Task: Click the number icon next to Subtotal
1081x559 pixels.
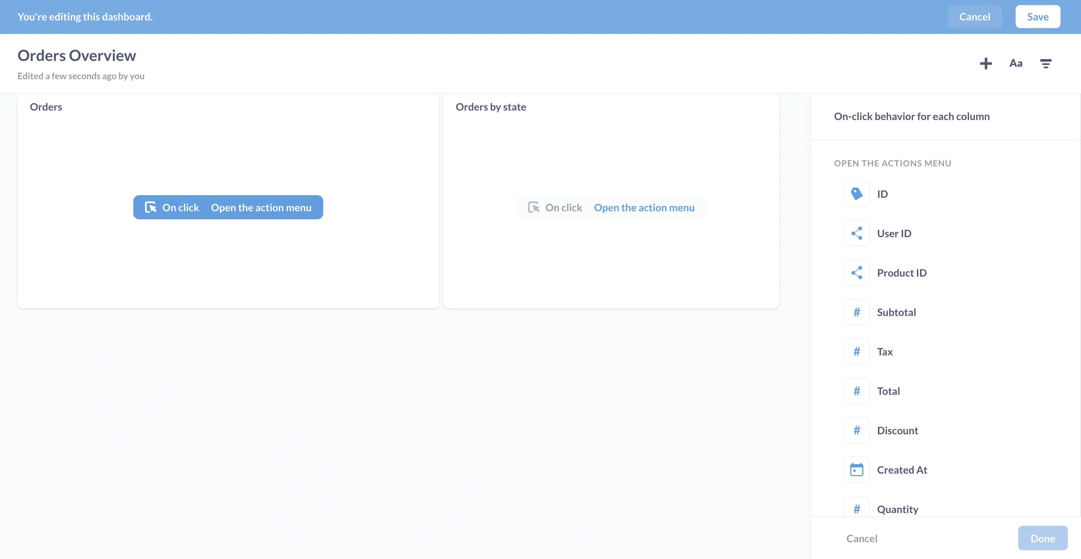Action: [857, 312]
